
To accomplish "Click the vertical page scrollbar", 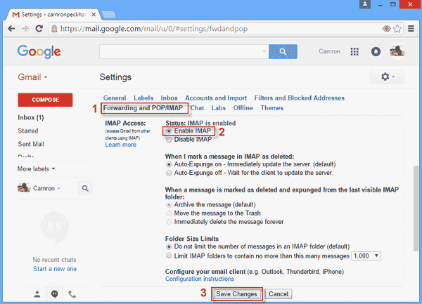I will pos(416,209).
